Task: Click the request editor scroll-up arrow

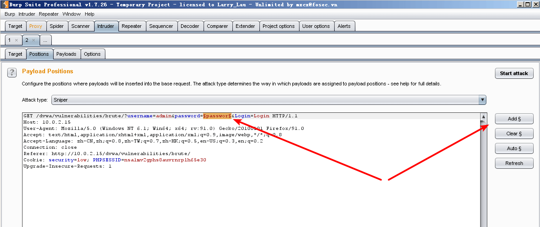Action: (x=484, y=116)
